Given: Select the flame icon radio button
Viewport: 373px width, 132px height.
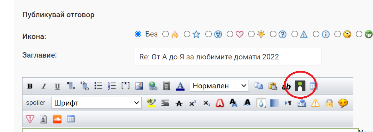Looking at the screenshot, I should 166,34.
